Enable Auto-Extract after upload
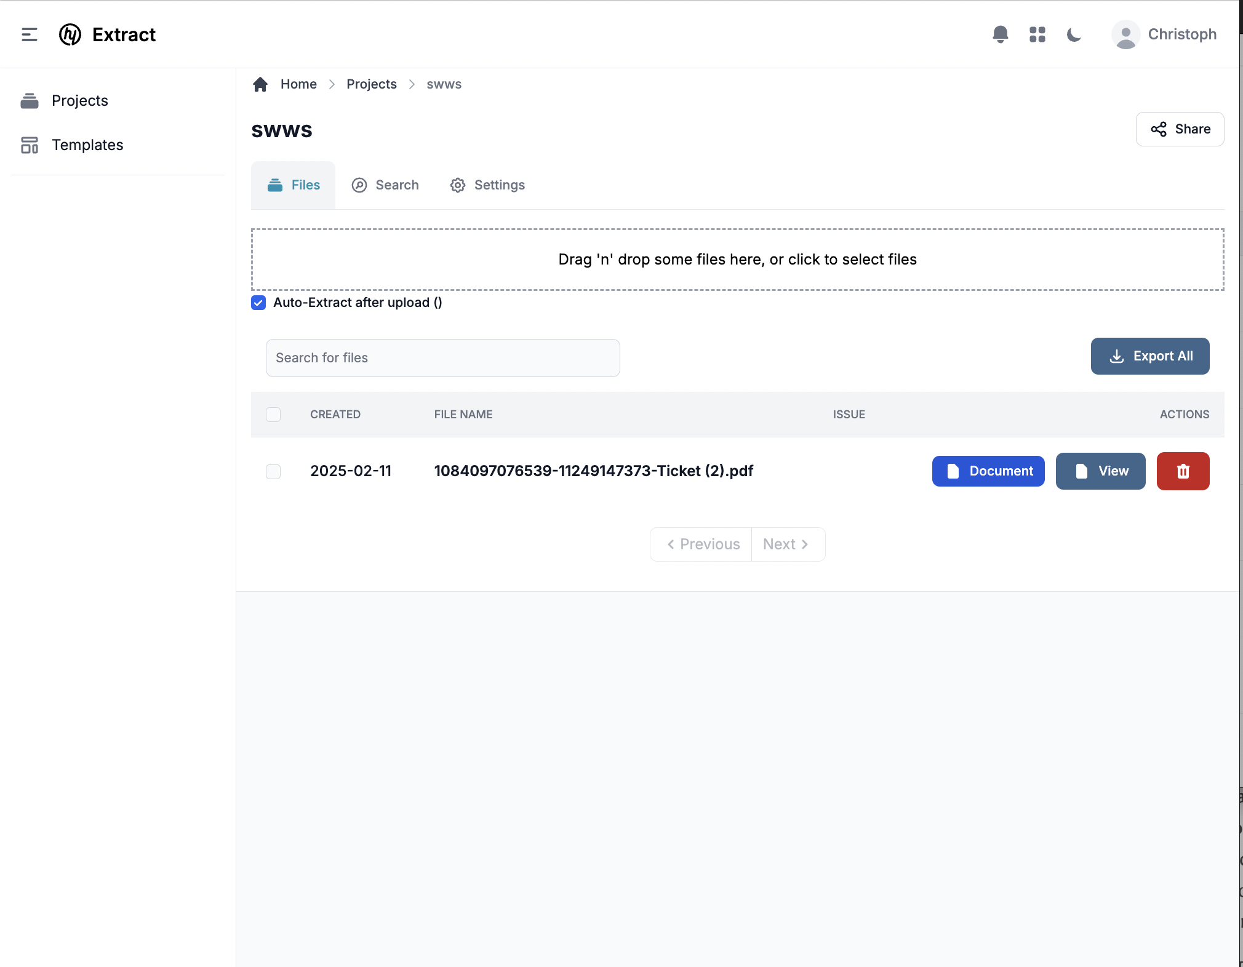 pos(258,303)
